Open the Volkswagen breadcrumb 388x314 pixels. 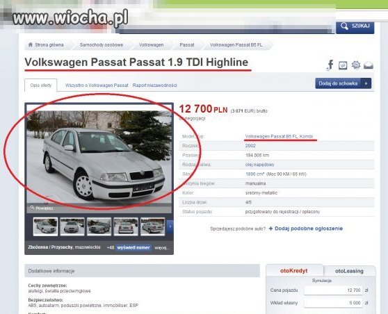coord(151,45)
